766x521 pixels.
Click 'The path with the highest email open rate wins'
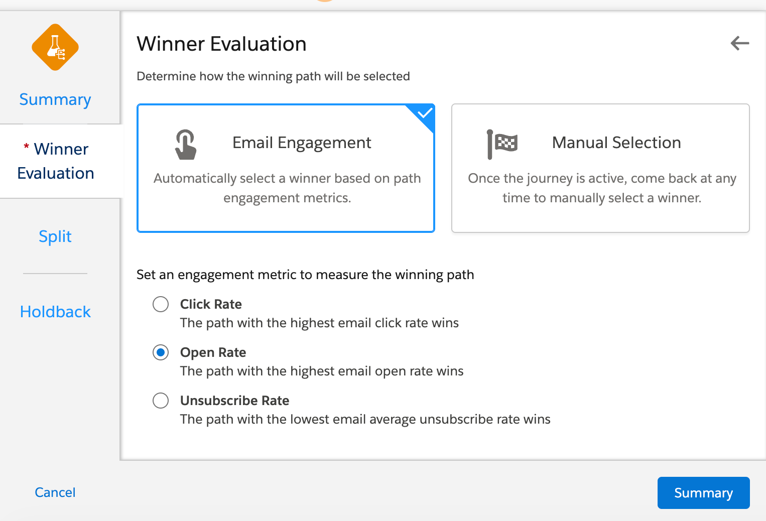(x=322, y=371)
